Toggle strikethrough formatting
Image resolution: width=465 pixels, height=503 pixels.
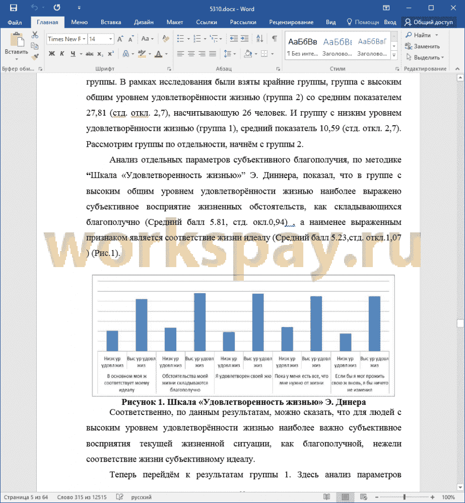[90, 54]
